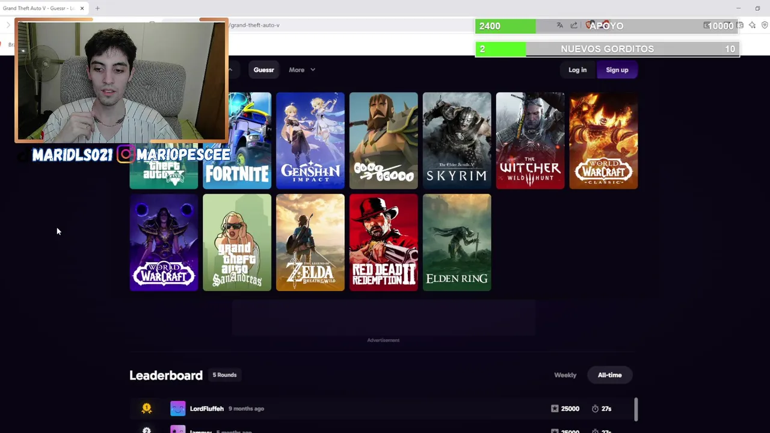Click the Leo AI sparkle icon

pyautogui.click(x=752, y=25)
